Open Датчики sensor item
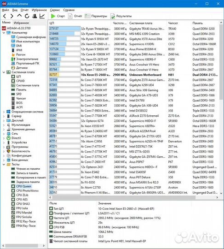 point(20,68)
